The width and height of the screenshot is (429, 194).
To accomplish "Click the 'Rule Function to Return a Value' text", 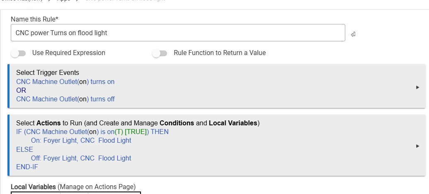I will point(220,53).
